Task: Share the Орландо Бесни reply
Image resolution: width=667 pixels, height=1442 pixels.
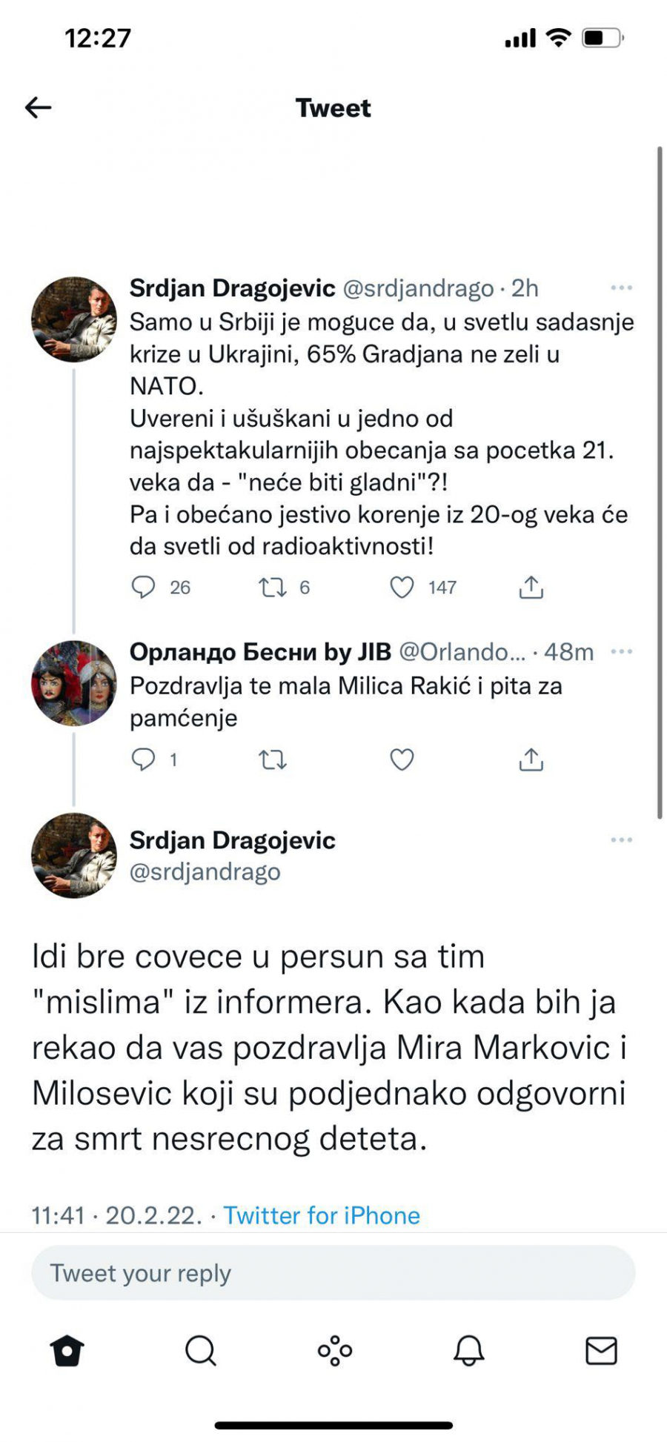Action: [x=531, y=760]
